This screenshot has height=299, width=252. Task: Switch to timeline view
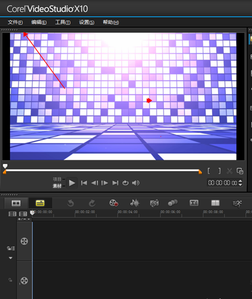pyautogui.click(x=40, y=203)
